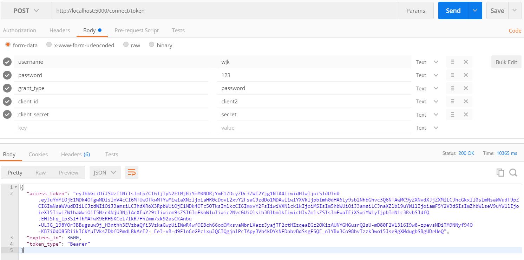Open response search with the magnifier icon
The image size is (524, 260).
click(x=513, y=172)
